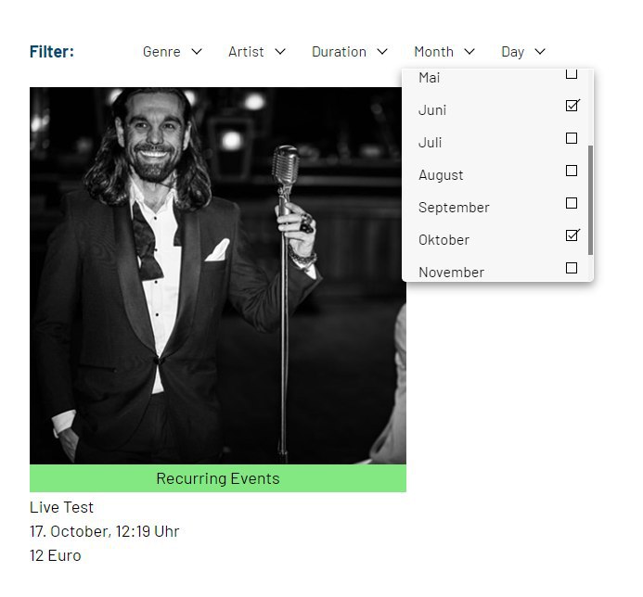Open the Live Test event title

click(61, 507)
